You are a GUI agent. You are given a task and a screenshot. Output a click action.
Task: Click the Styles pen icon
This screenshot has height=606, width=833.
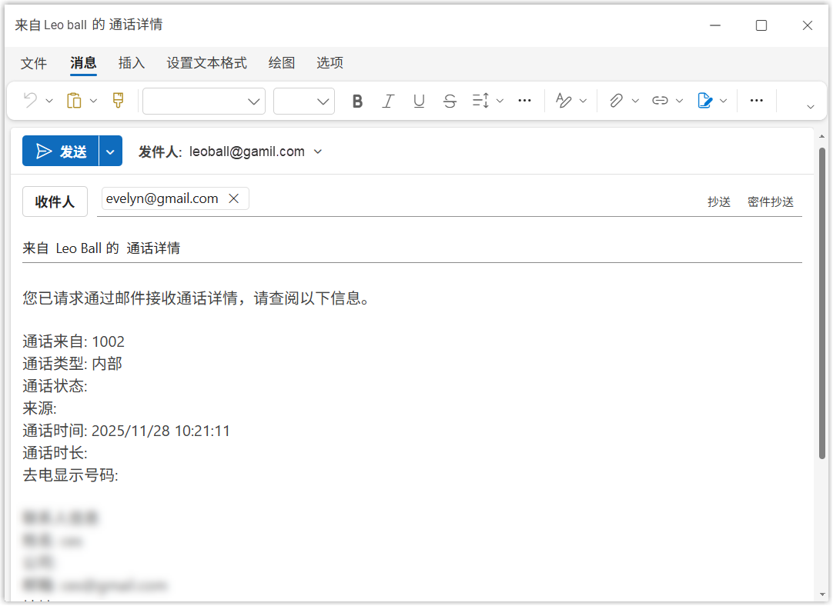tap(564, 101)
